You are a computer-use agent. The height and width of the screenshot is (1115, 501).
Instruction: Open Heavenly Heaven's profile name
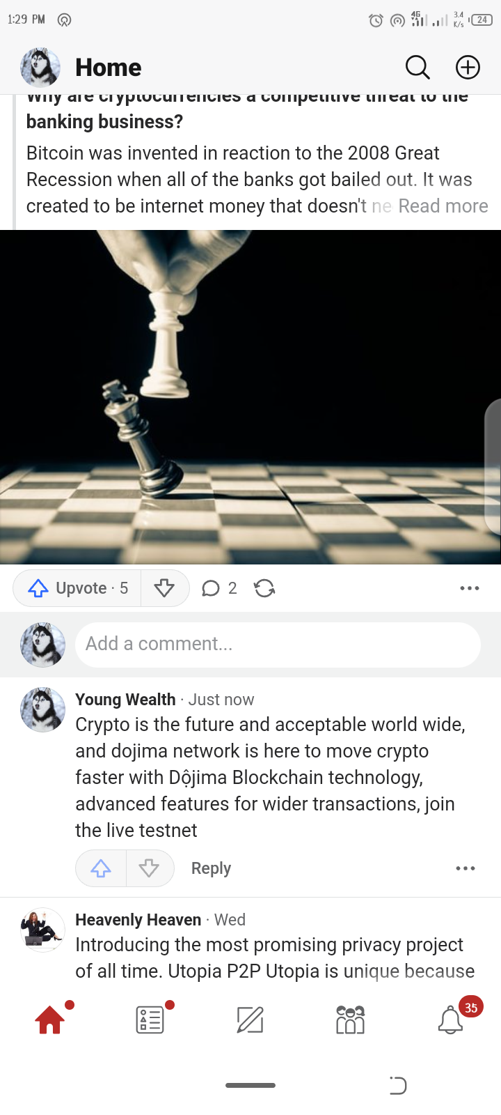click(138, 920)
